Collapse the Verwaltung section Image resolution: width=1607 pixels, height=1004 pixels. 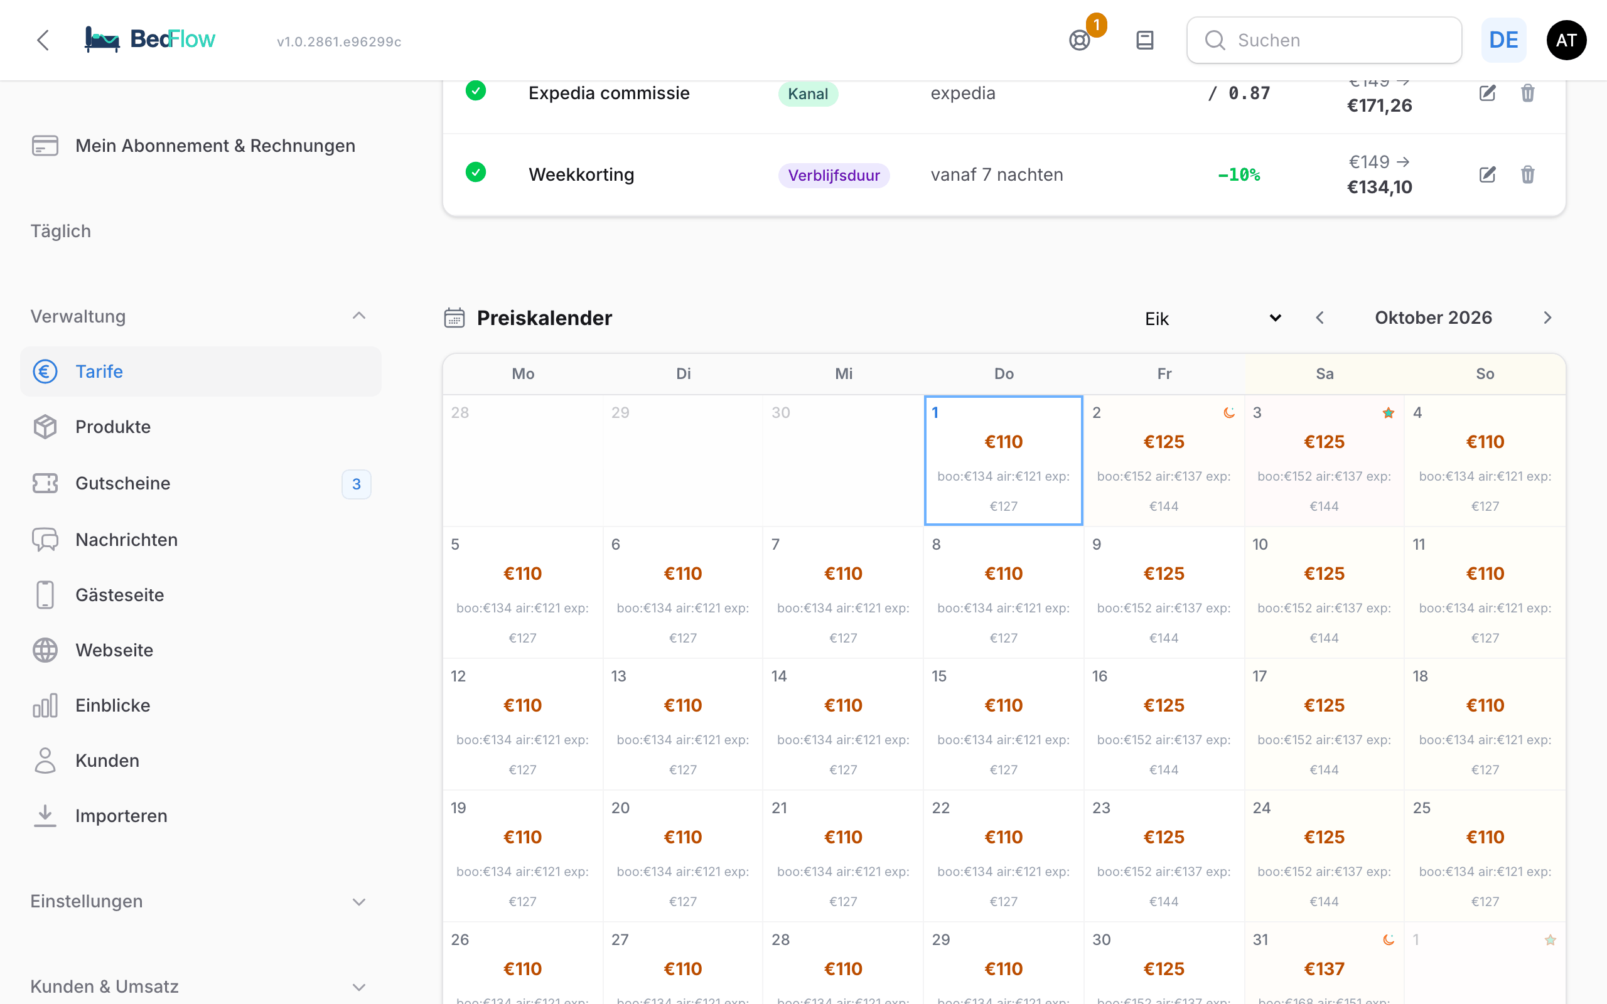358,316
